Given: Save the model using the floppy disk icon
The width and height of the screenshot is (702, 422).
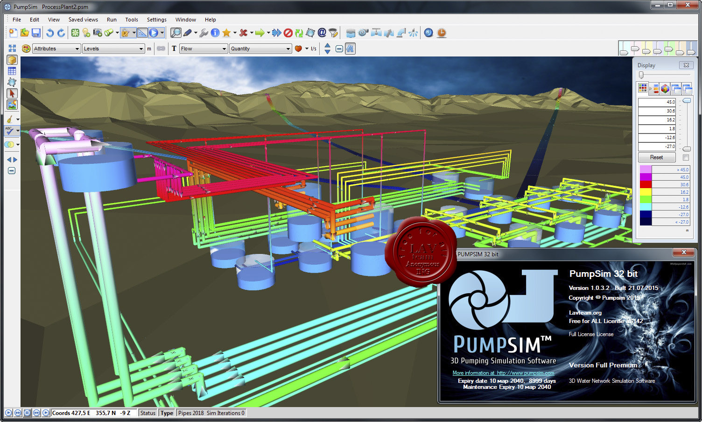Looking at the screenshot, I should [x=36, y=33].
